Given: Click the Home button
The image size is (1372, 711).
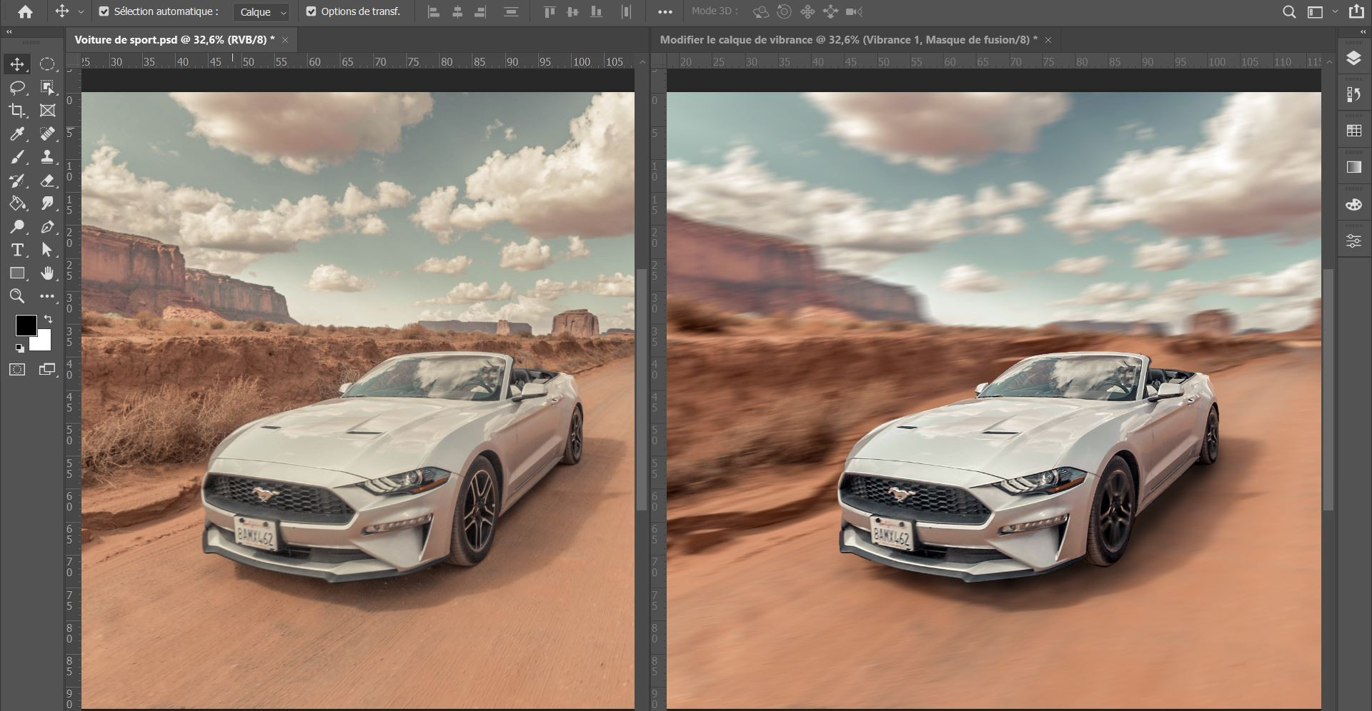Looking at the screenshot, I should [x=25, y=12].
